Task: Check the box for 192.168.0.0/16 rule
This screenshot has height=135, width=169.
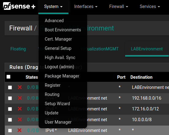Action: (x=10, y=98)
